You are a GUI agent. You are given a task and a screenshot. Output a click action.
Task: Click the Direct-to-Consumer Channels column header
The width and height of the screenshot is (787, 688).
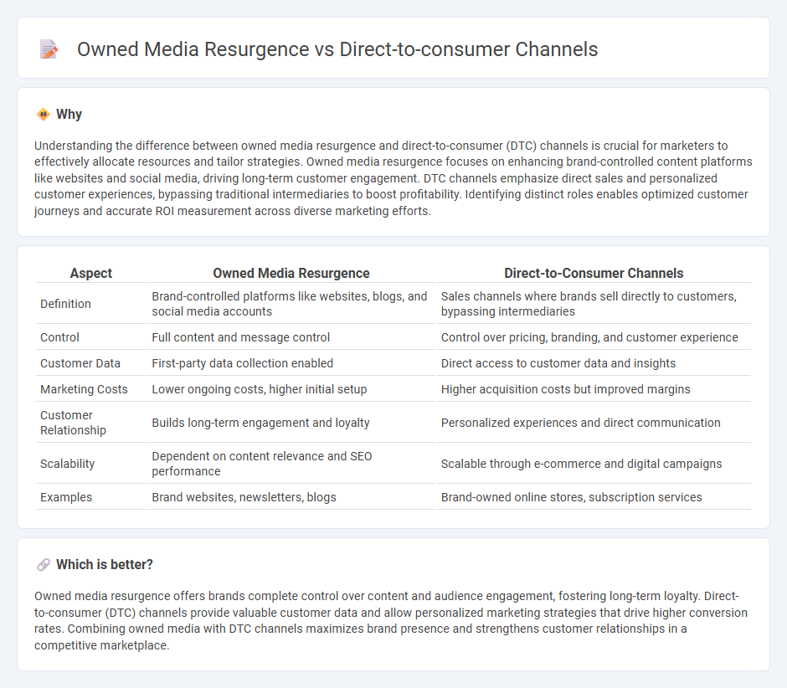point(594,273)
